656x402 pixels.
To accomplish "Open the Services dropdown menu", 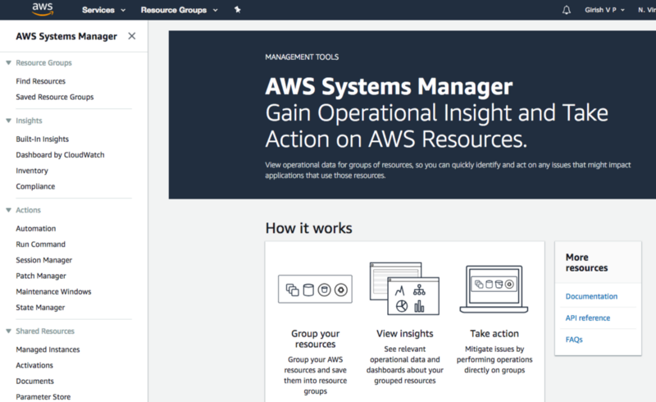I will pyautogui.click(x=104, y=10).
